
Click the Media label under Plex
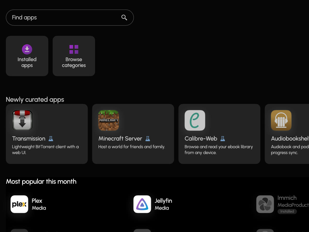point(39,208)
